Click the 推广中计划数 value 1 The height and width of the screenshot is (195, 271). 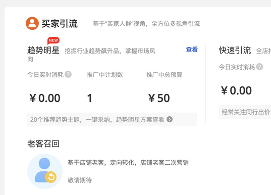(x=89, y=98)
